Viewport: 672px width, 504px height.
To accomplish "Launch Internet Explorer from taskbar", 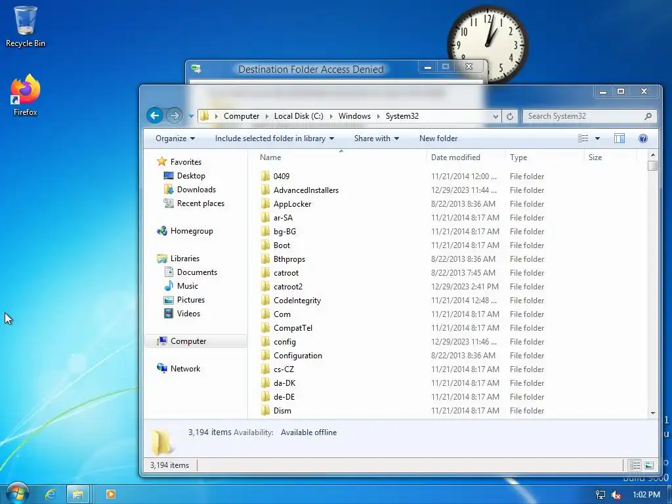I will tap(51, 494).
